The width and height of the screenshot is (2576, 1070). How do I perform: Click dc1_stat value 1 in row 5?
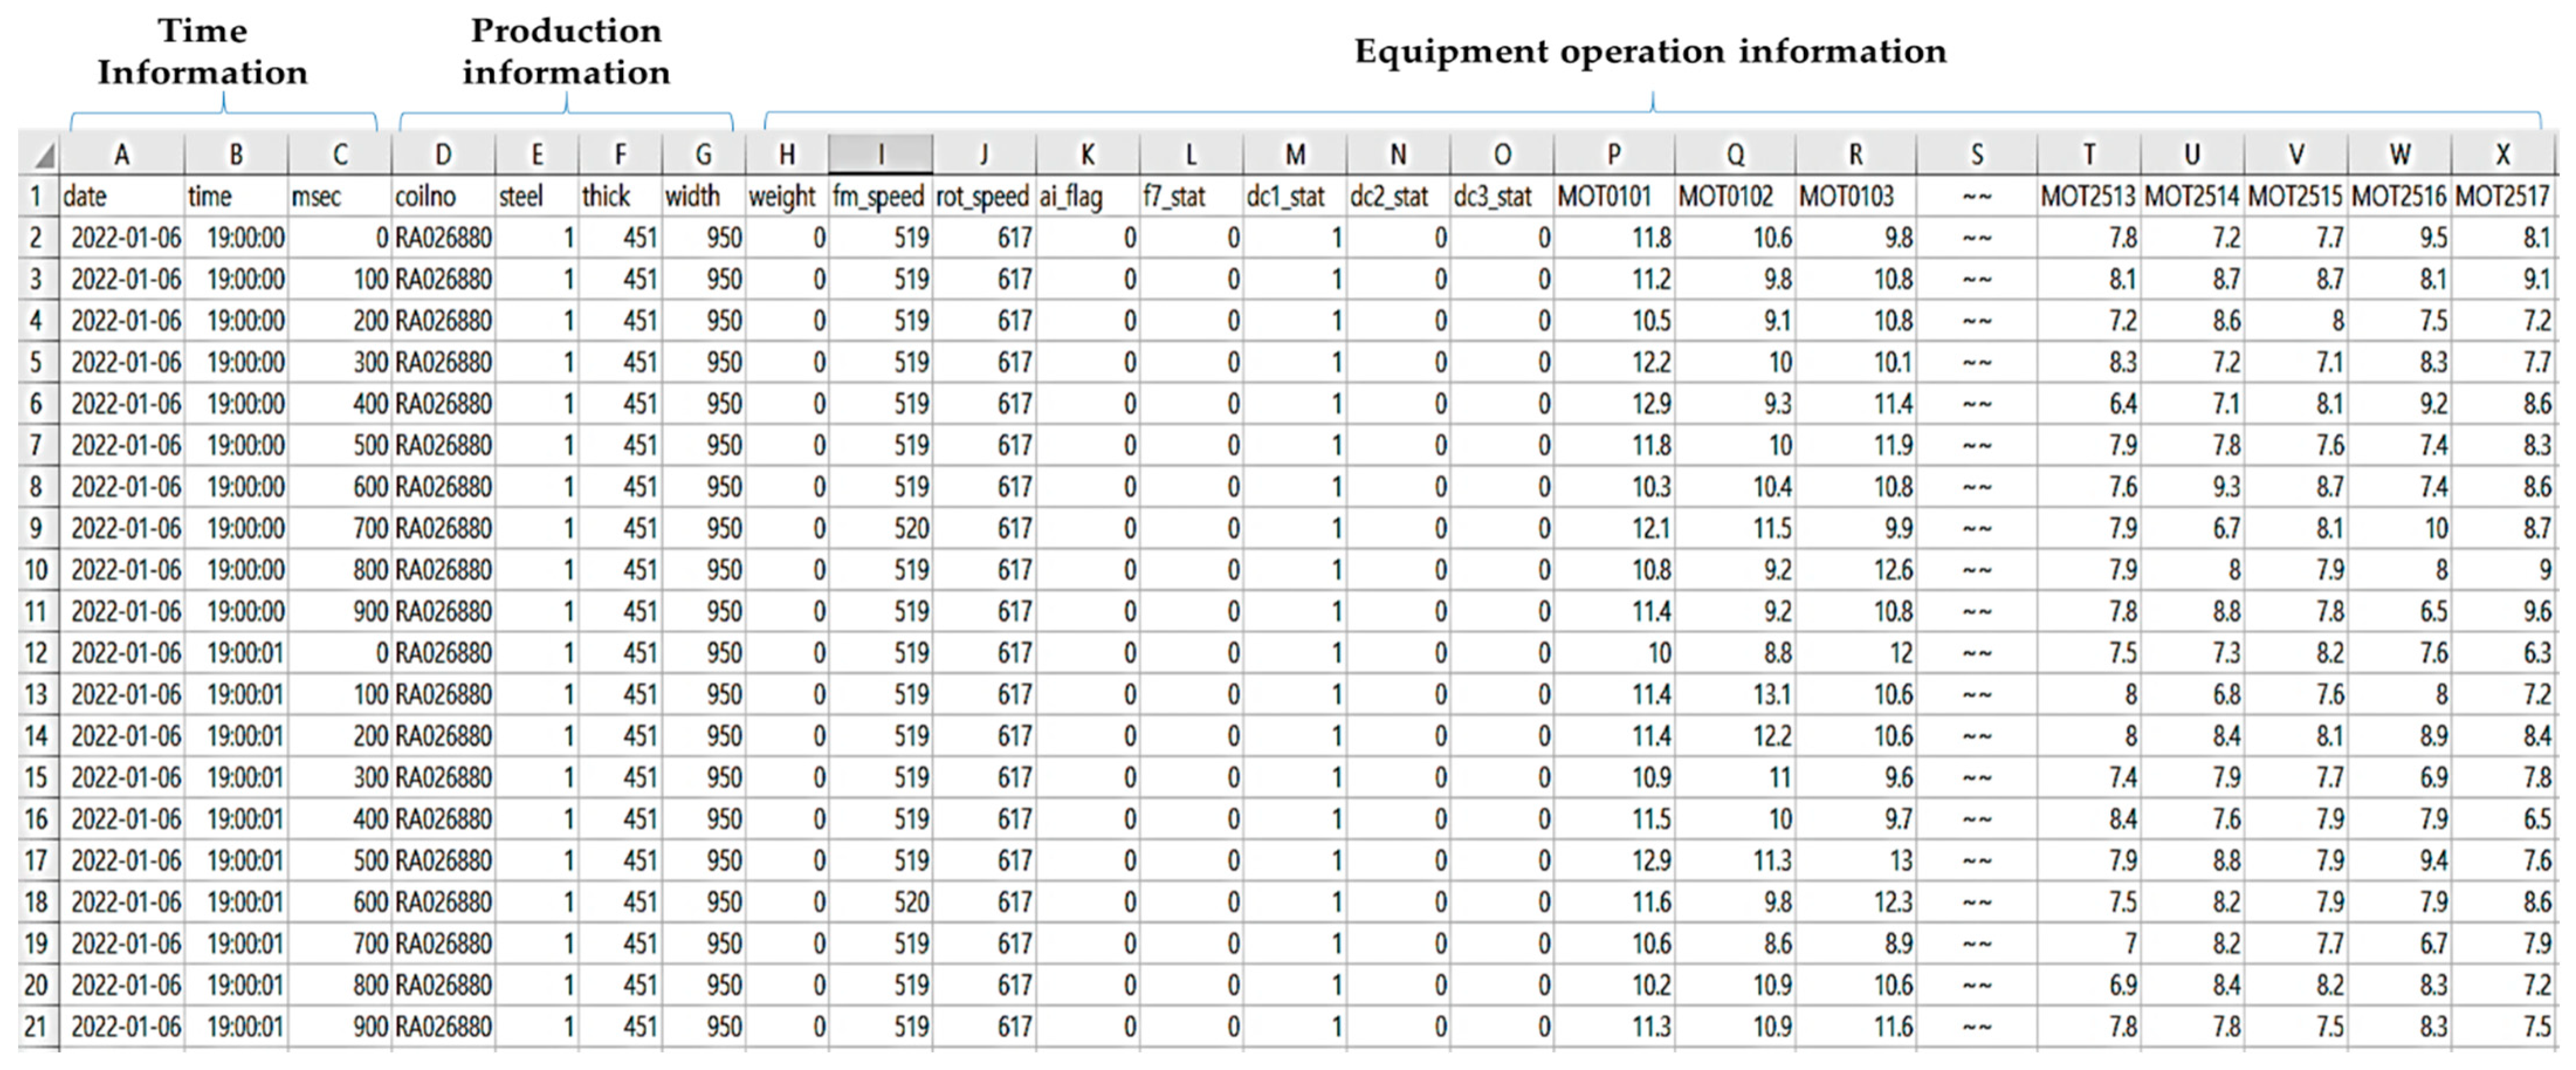point(1295,362)
